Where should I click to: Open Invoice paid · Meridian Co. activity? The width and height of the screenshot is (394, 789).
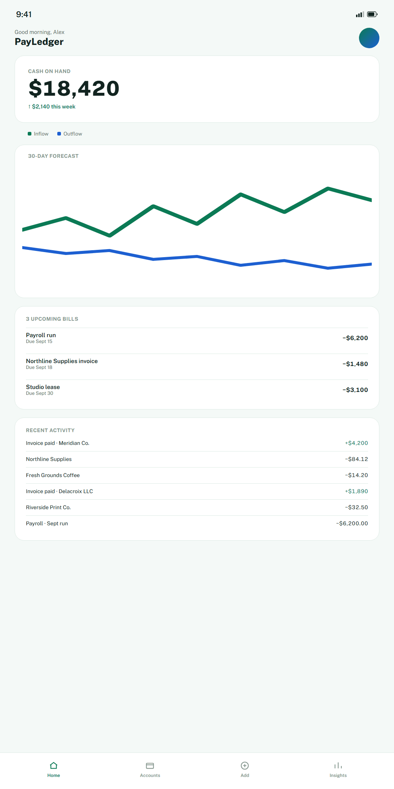coord(197,443)
